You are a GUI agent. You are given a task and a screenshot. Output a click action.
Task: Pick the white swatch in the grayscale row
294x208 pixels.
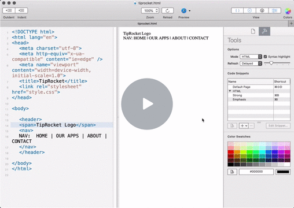click(x=287, y=165)
